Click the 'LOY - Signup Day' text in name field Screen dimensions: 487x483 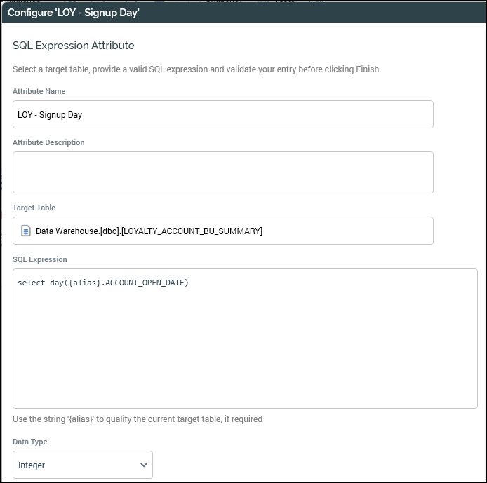coord(50,114)
